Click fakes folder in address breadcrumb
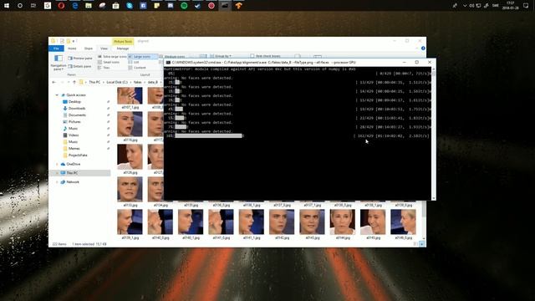This screenshot has width=535, height=301. pos(137,82)
